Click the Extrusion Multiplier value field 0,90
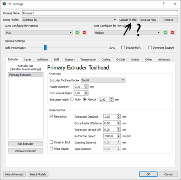Viewport: 181px width, 180px height. pyautogui.click(x=79, y=93)
